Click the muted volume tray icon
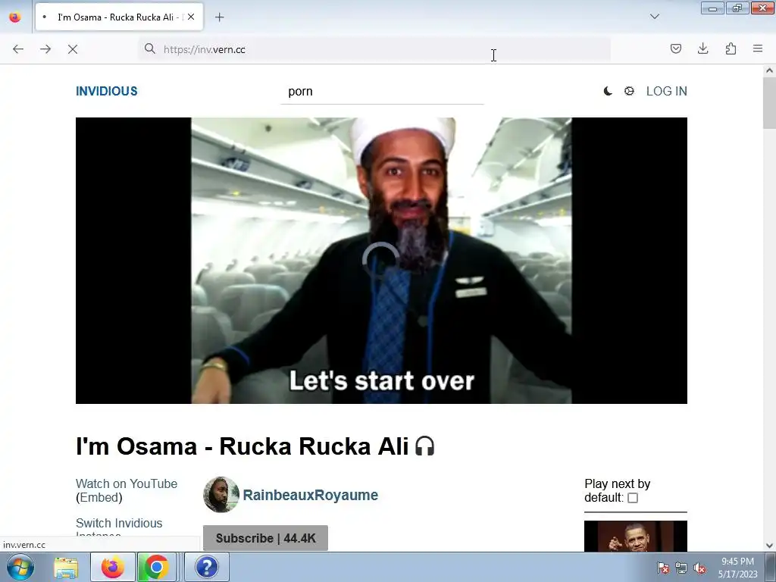 click(x=699, y=568)
